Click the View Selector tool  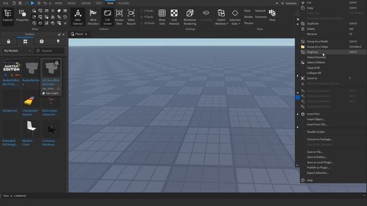coord(78,17)
